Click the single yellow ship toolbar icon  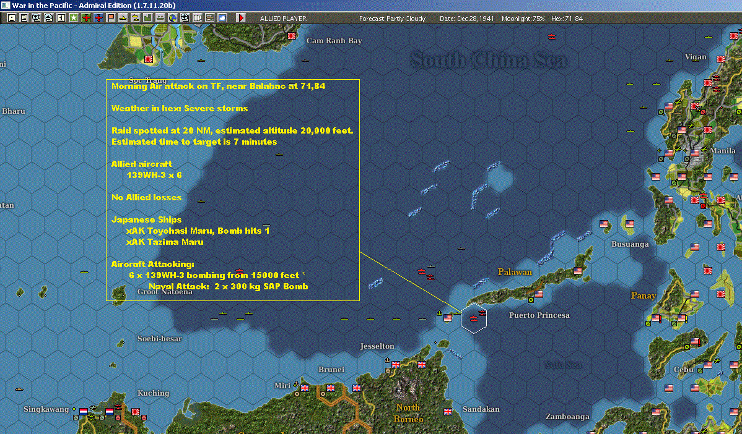point(123,18)
